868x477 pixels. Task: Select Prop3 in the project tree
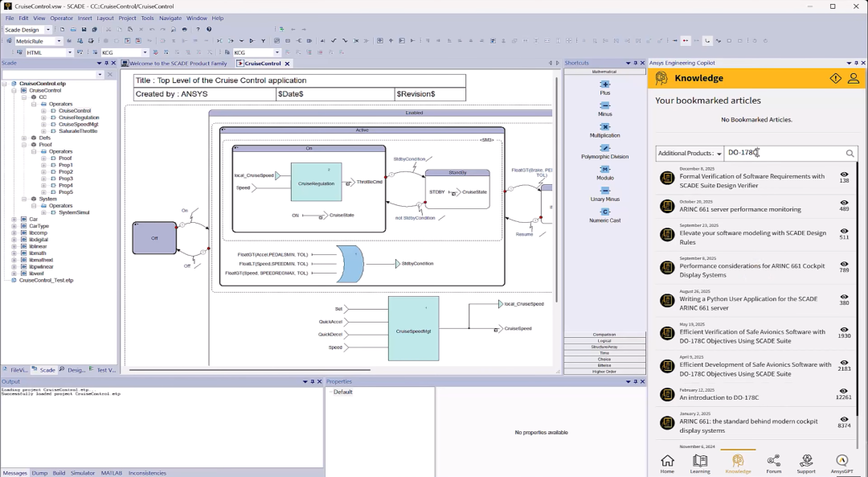tap(65, 179)
